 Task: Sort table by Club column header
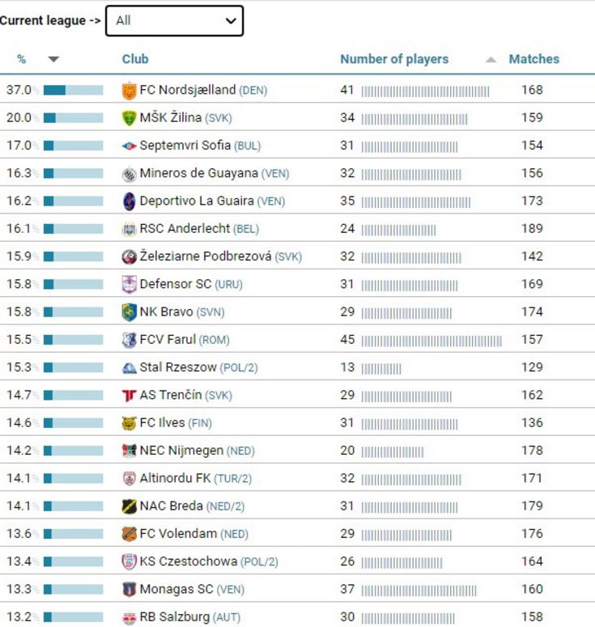(135, 59)
